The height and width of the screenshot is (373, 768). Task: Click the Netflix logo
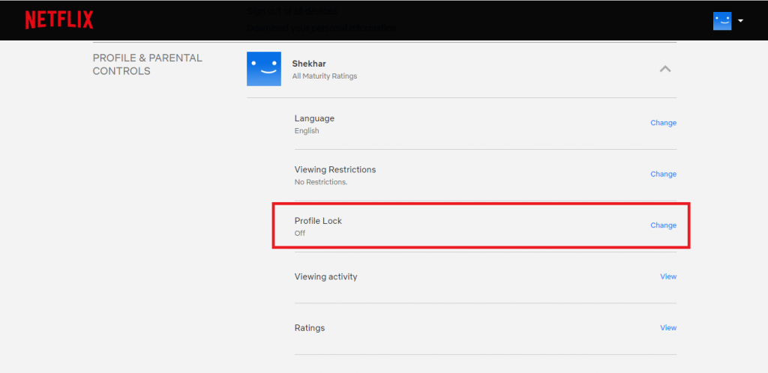point(59,20)
